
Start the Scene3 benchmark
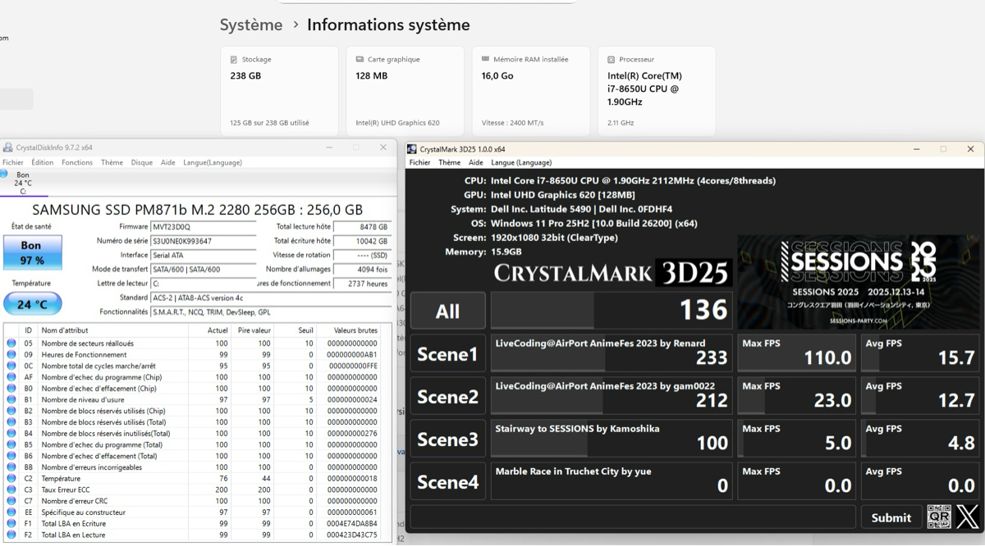pos(447,439)
